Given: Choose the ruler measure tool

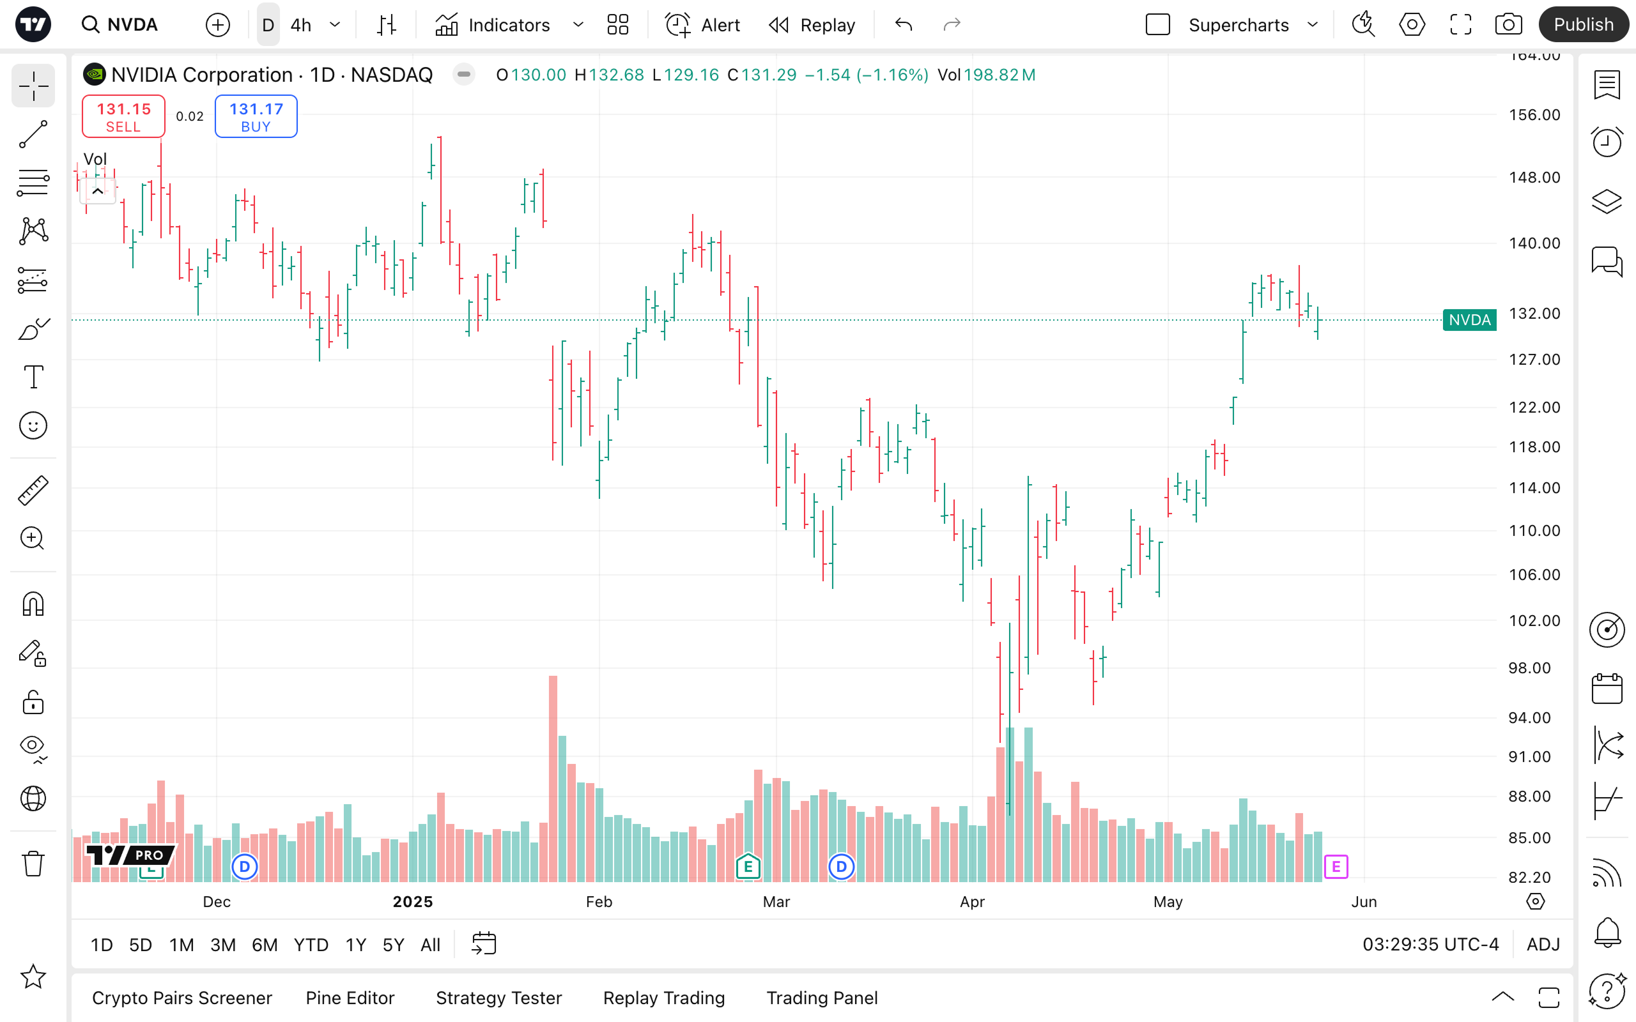Looking at the screenshot, I should tap(33, 491).
